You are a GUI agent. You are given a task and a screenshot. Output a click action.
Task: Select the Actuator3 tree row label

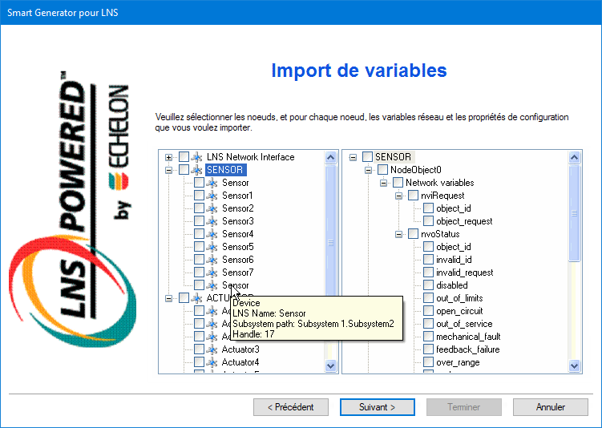pos(240,349)
